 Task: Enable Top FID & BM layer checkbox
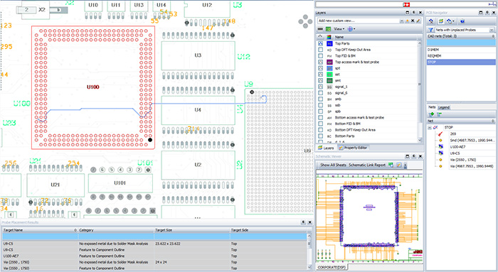coord(320,56)
